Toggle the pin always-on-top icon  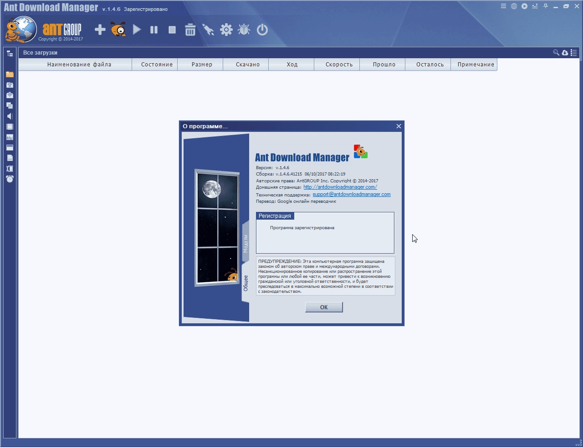545,6
